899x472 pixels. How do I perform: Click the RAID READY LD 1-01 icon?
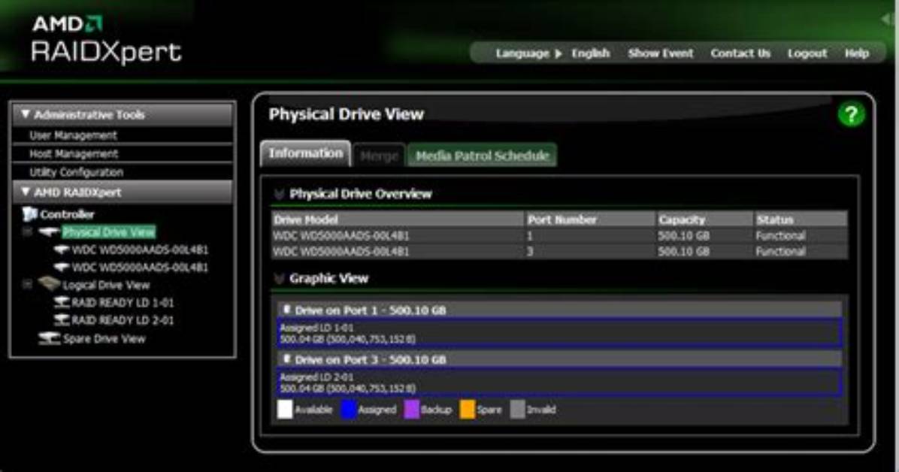(62, 302)
